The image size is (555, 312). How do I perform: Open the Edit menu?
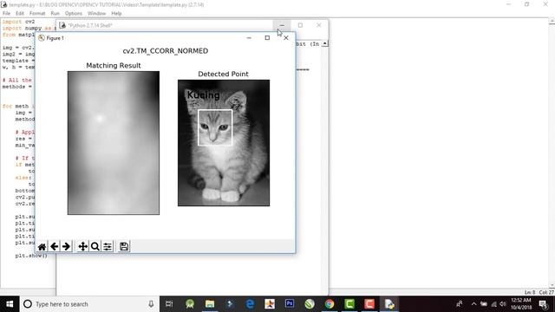pos(20,14)
